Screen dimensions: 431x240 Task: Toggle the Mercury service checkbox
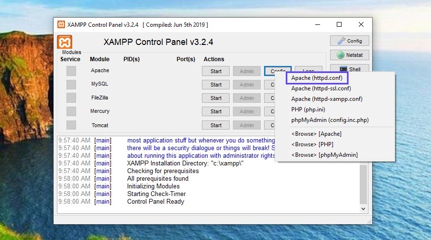(71, 111)
